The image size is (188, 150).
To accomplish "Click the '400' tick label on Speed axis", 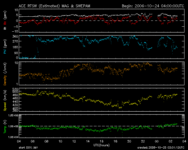I will [x=15, y=108].
